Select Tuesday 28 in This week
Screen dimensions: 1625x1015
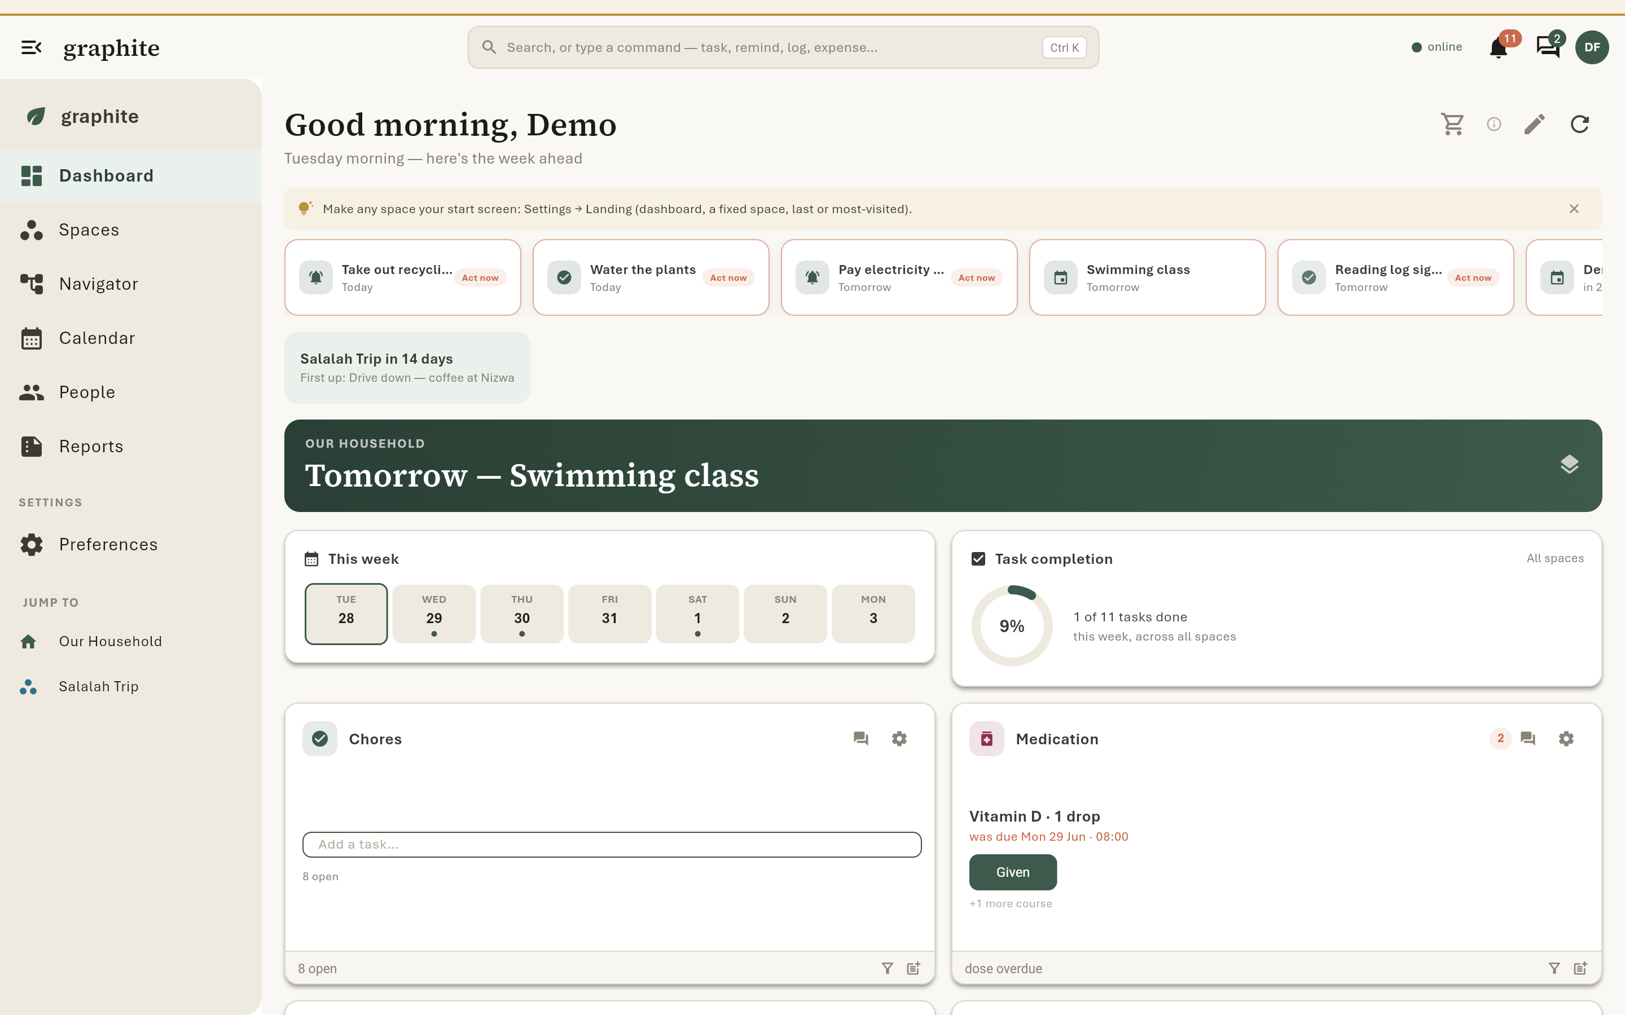pyautogui.click(x=346, y=614)
